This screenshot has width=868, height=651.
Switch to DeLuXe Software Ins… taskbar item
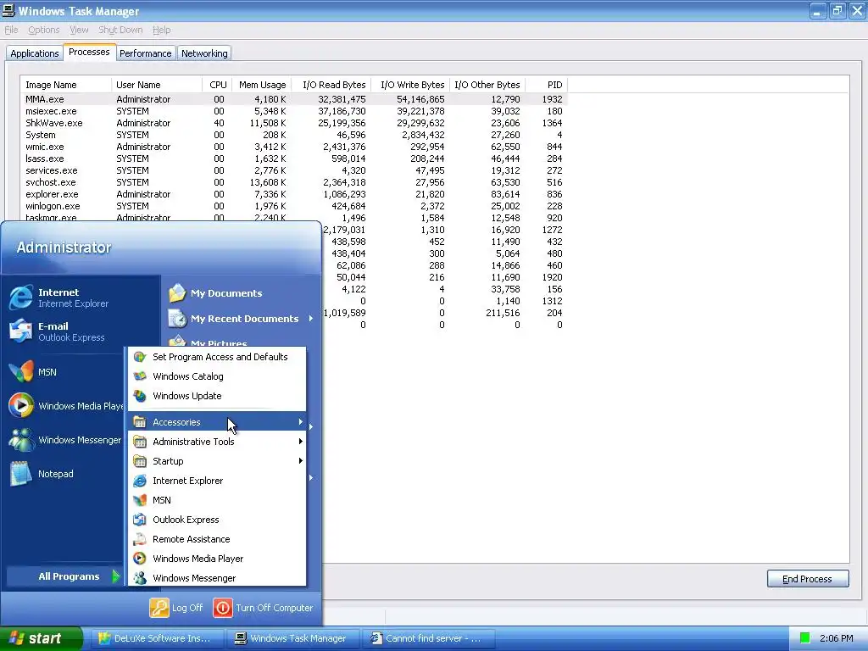coord(156,638)
